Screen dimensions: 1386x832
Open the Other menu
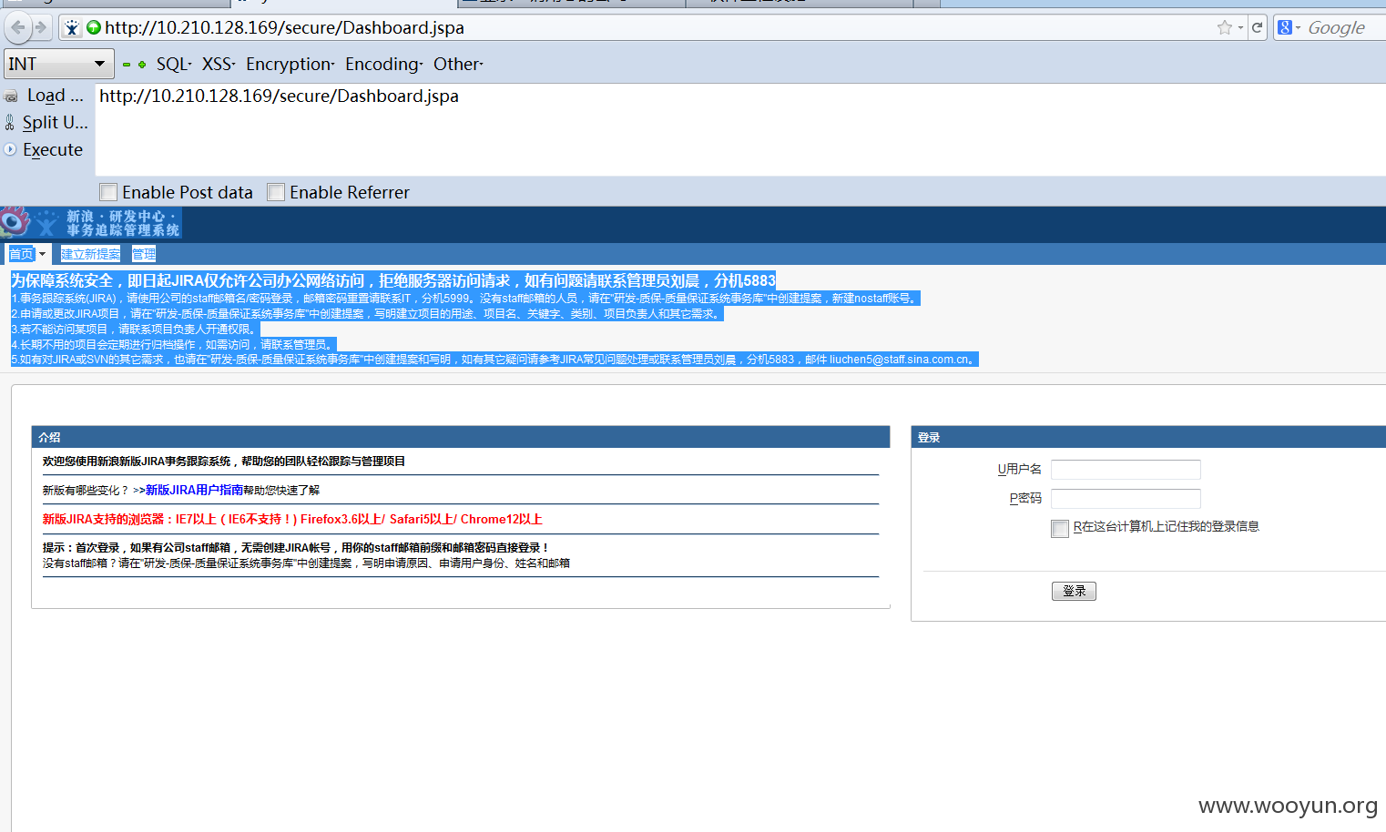[x=458, y=64]
